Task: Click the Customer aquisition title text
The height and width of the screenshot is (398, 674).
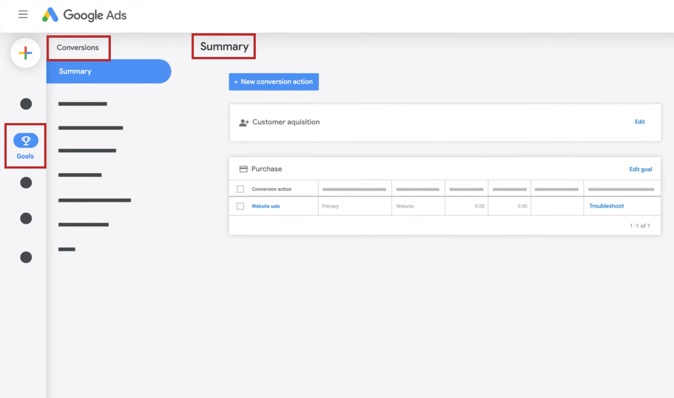Action: click(286, 122)
